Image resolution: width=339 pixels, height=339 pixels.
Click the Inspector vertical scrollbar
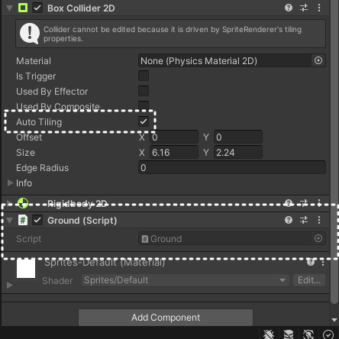pyautogui.click(x=334, y=153)
